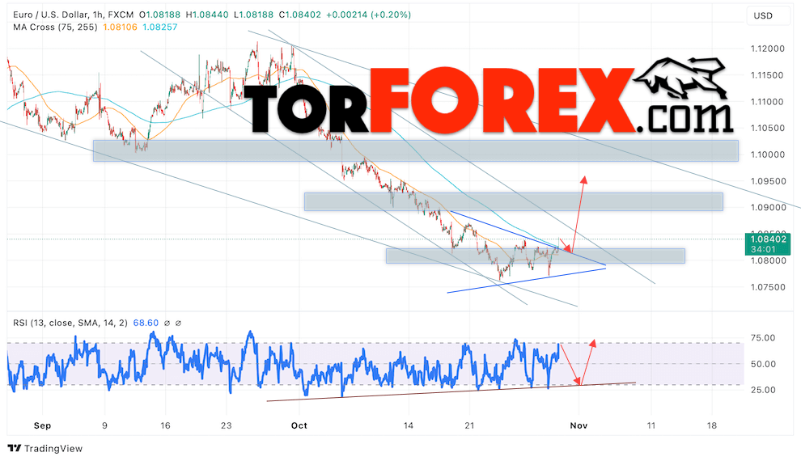Click price axis label 1.07500
Image resolution: width=801 pixels, height=461 pixels.
(x=767, y=287)
